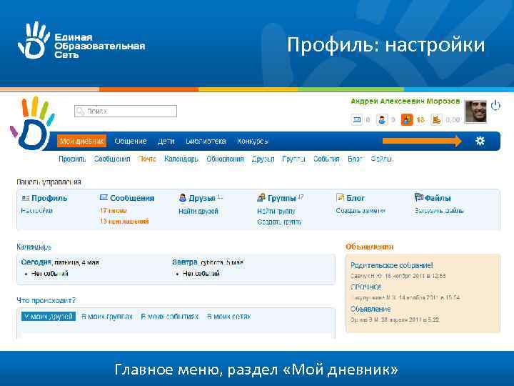
Task: Click the friends person counter icon
Action: [381, 120]
